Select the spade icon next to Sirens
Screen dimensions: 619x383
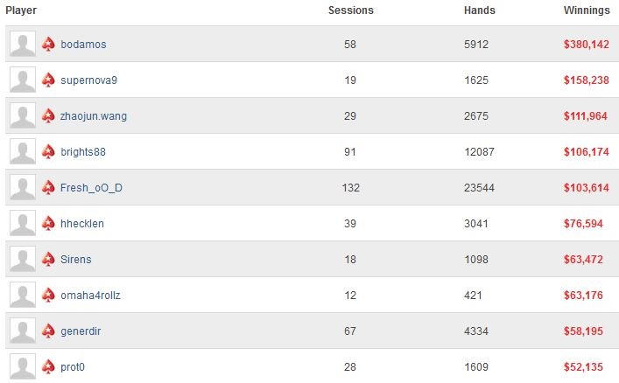[48, 260]
